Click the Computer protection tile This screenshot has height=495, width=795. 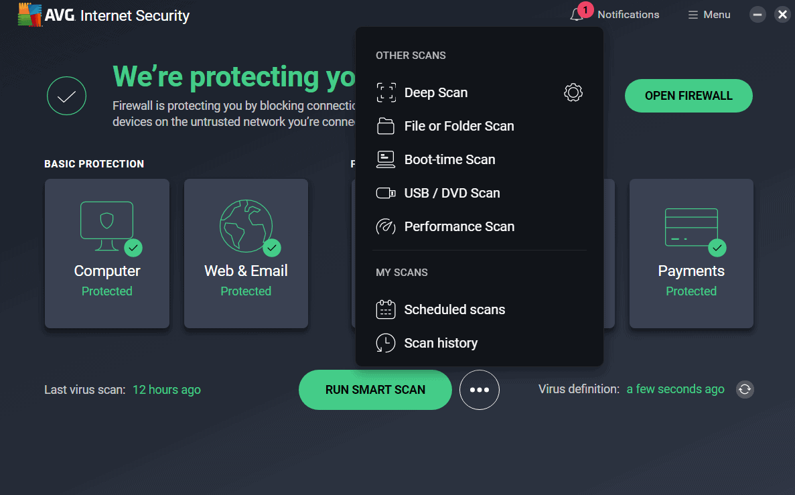click(x=106, y=253)
